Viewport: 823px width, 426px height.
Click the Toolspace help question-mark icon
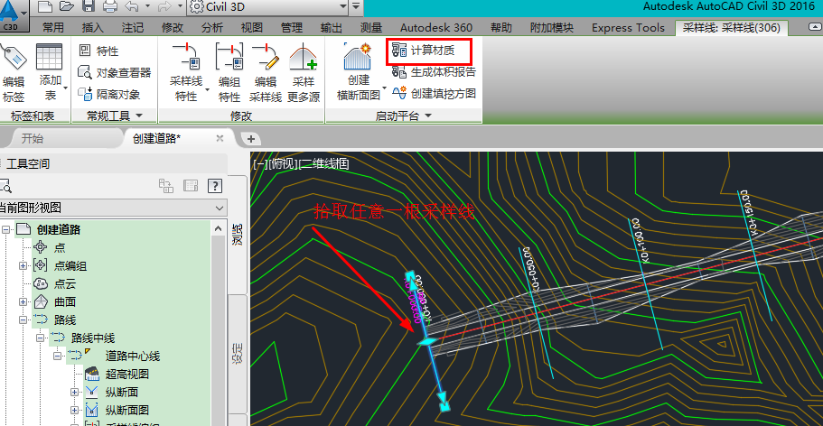click(x=215, y=186)
